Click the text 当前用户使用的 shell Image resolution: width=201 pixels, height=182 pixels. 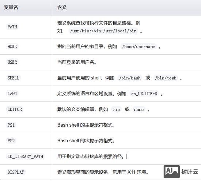click(79, 78)
